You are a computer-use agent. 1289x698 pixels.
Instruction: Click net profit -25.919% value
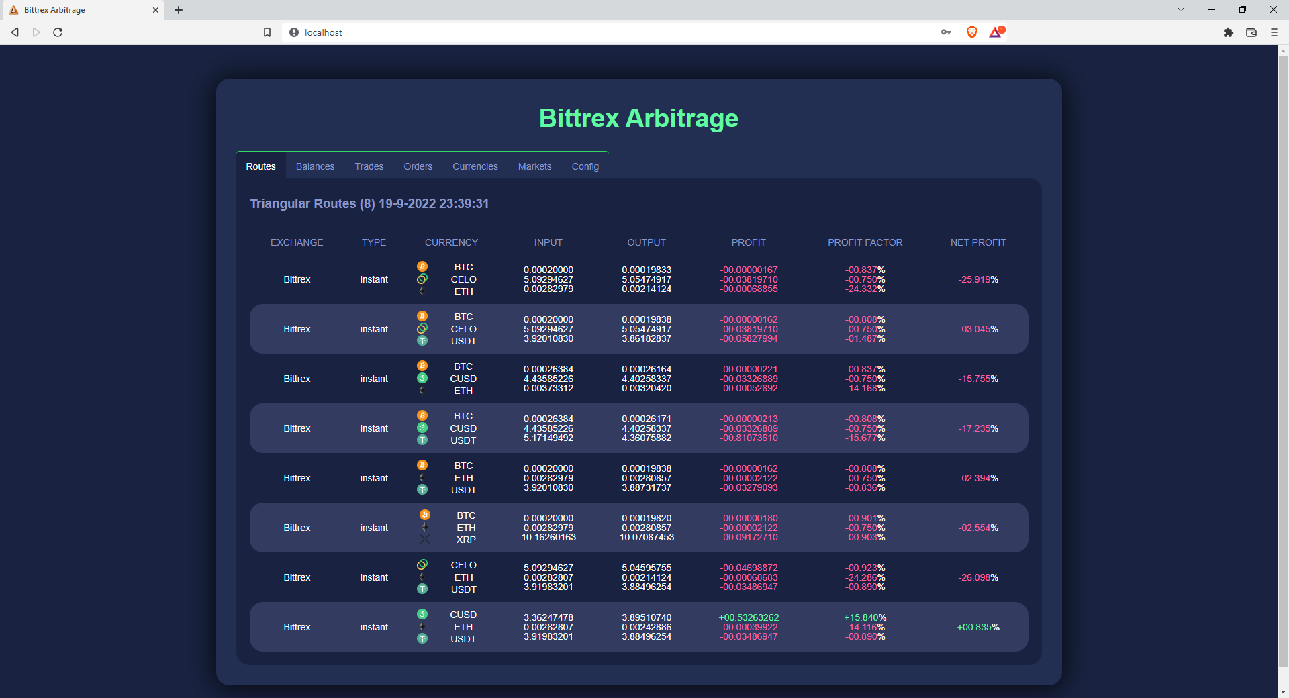pos(978,279)
